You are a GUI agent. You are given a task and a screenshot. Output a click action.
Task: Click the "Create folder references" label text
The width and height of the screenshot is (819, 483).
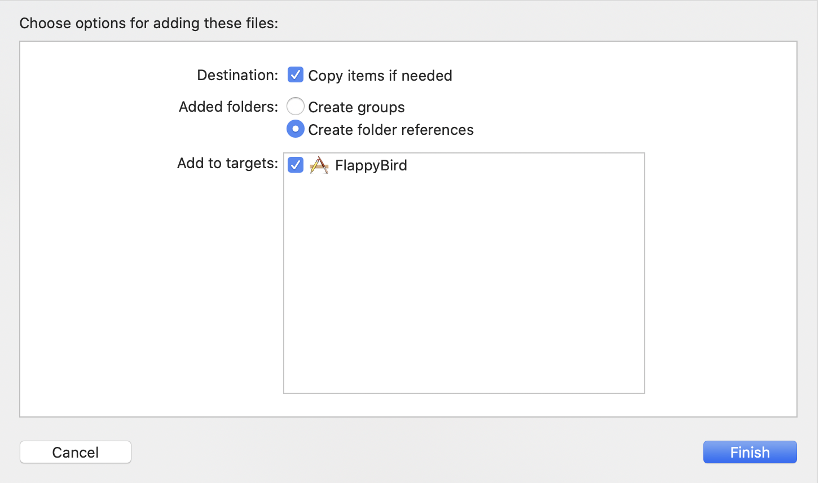coord(390,130)
